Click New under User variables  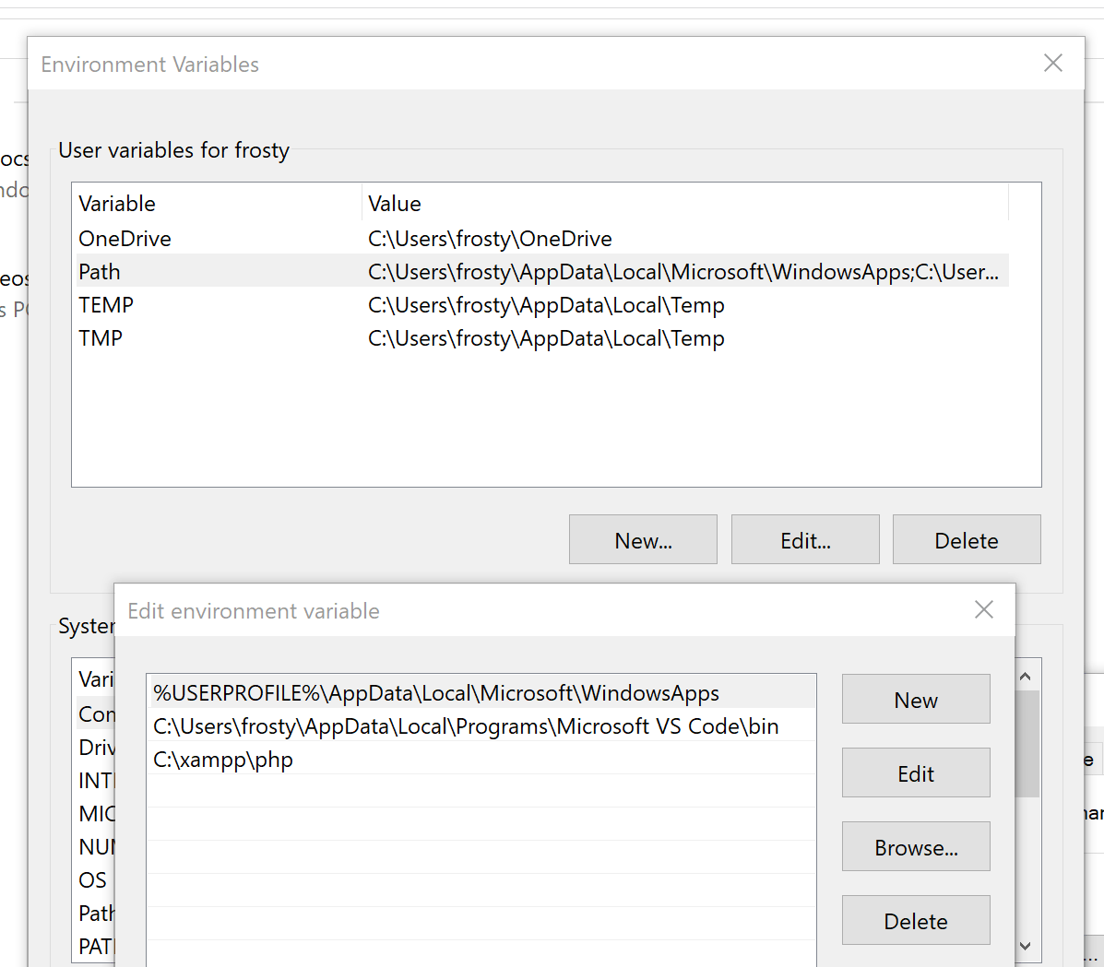(x=643, y=539)
